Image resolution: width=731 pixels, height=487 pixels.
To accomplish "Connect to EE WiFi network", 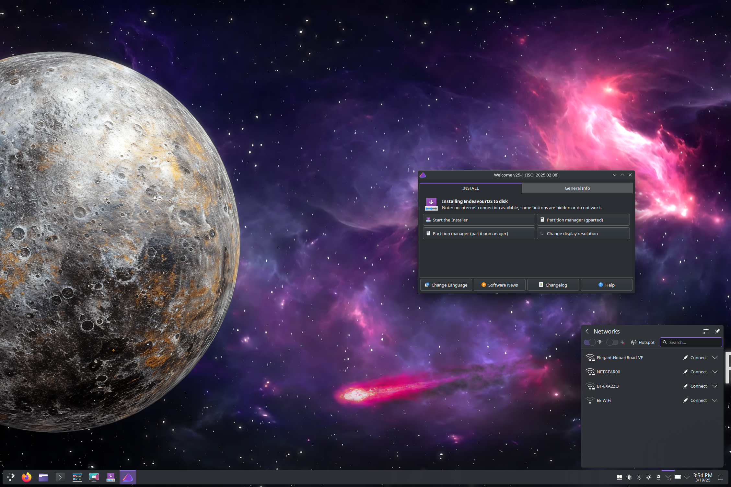I will 695,400.
